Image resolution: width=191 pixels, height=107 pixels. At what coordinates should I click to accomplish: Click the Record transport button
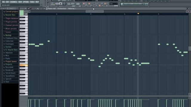(x=64, y=4)
